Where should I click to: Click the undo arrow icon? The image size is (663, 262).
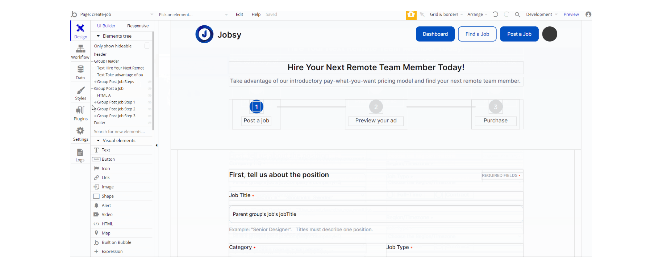495,14
